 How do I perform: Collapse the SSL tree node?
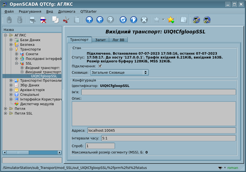coord(16,63)
